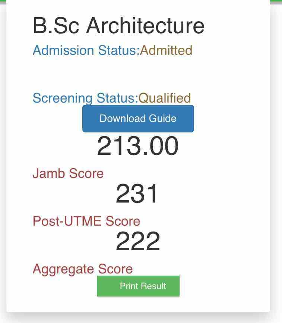
Task: Click the word "Architecture" in the heading
Action: [x=145, y=26]
